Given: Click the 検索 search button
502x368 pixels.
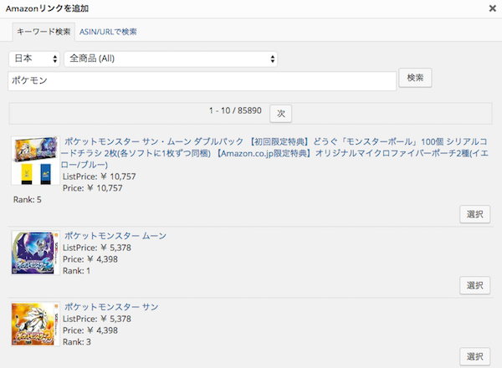Looking at the screenshot, I should pyautogui.click(x=415, y=78).
